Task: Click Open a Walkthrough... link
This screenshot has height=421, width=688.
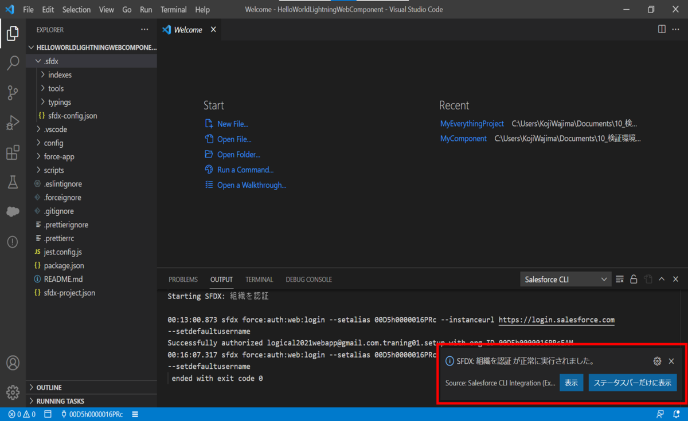Action: coord(252,185)
